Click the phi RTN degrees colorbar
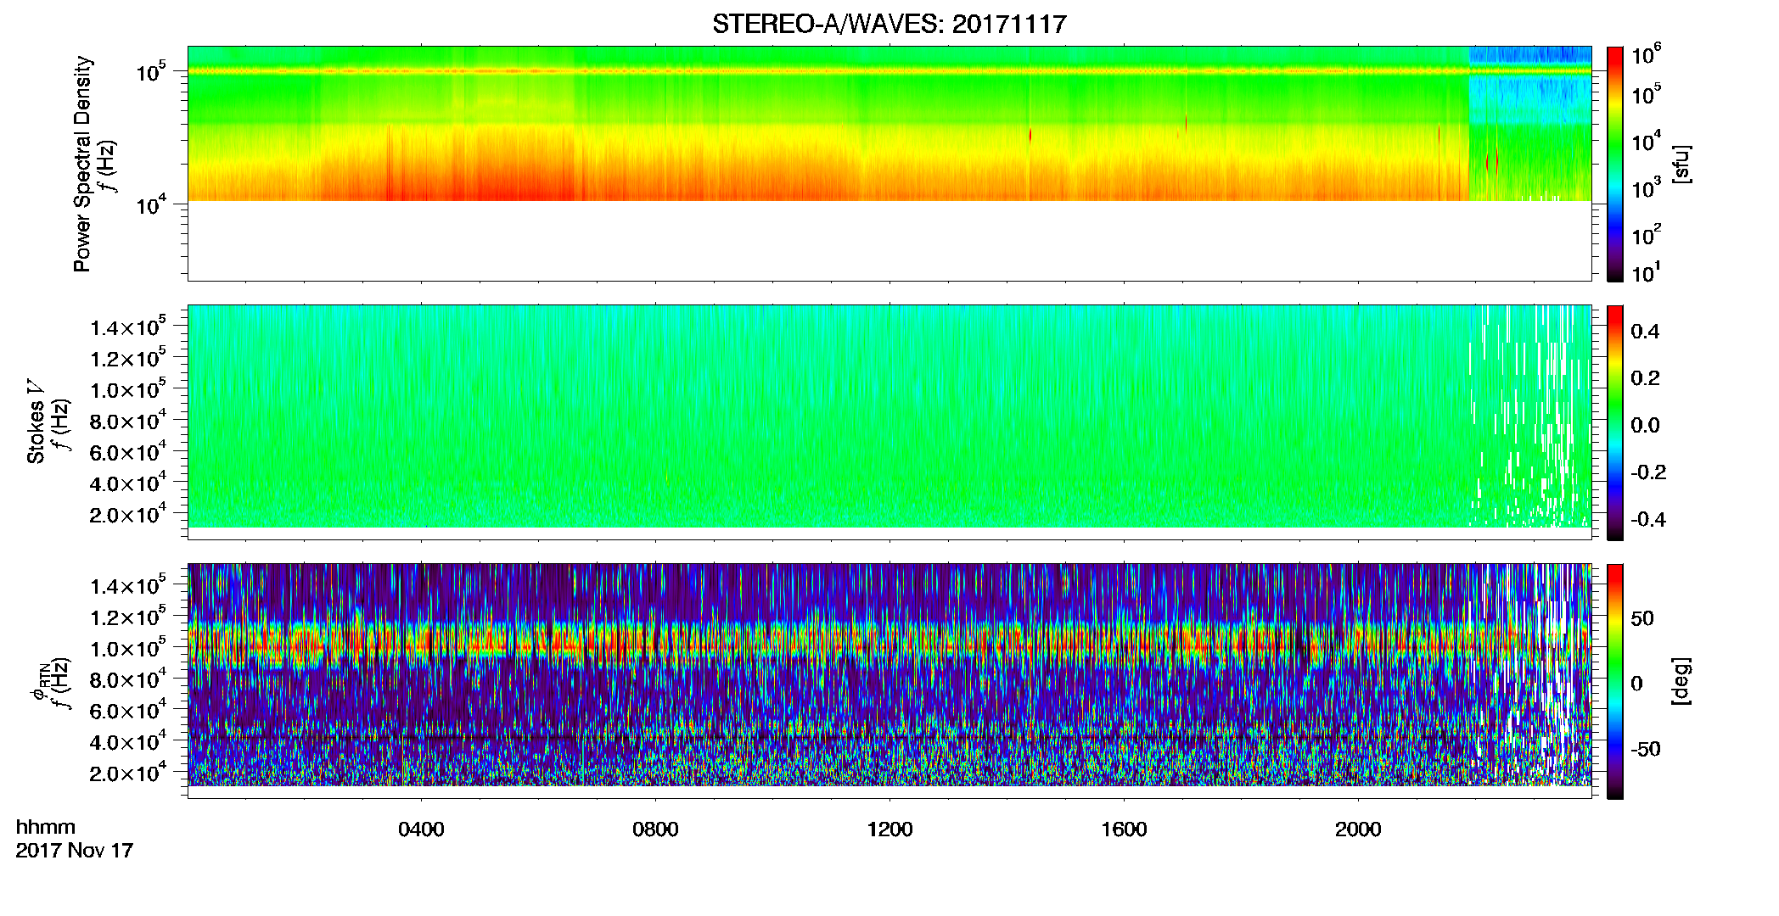The height and width of the screenshot is (916, 1779). click(1614, 681)
